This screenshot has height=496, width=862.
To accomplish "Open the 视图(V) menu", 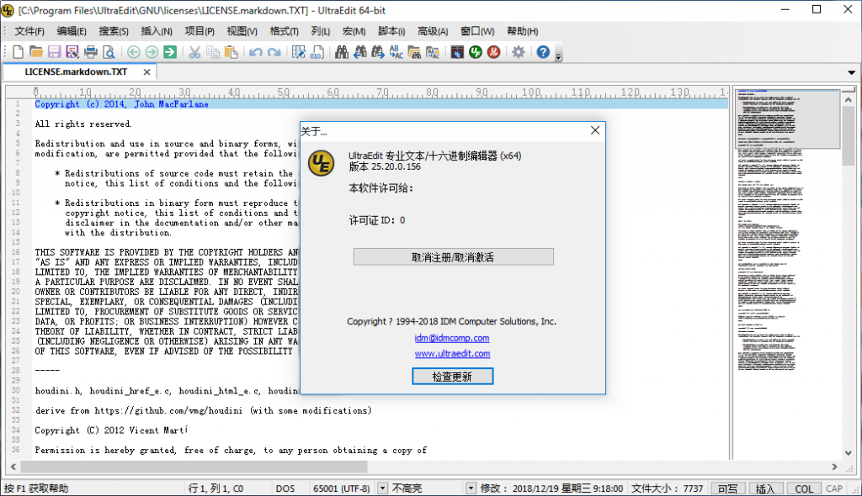I will 242,31.
